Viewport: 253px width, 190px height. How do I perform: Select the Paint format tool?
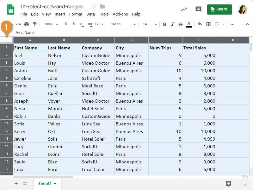35,24
